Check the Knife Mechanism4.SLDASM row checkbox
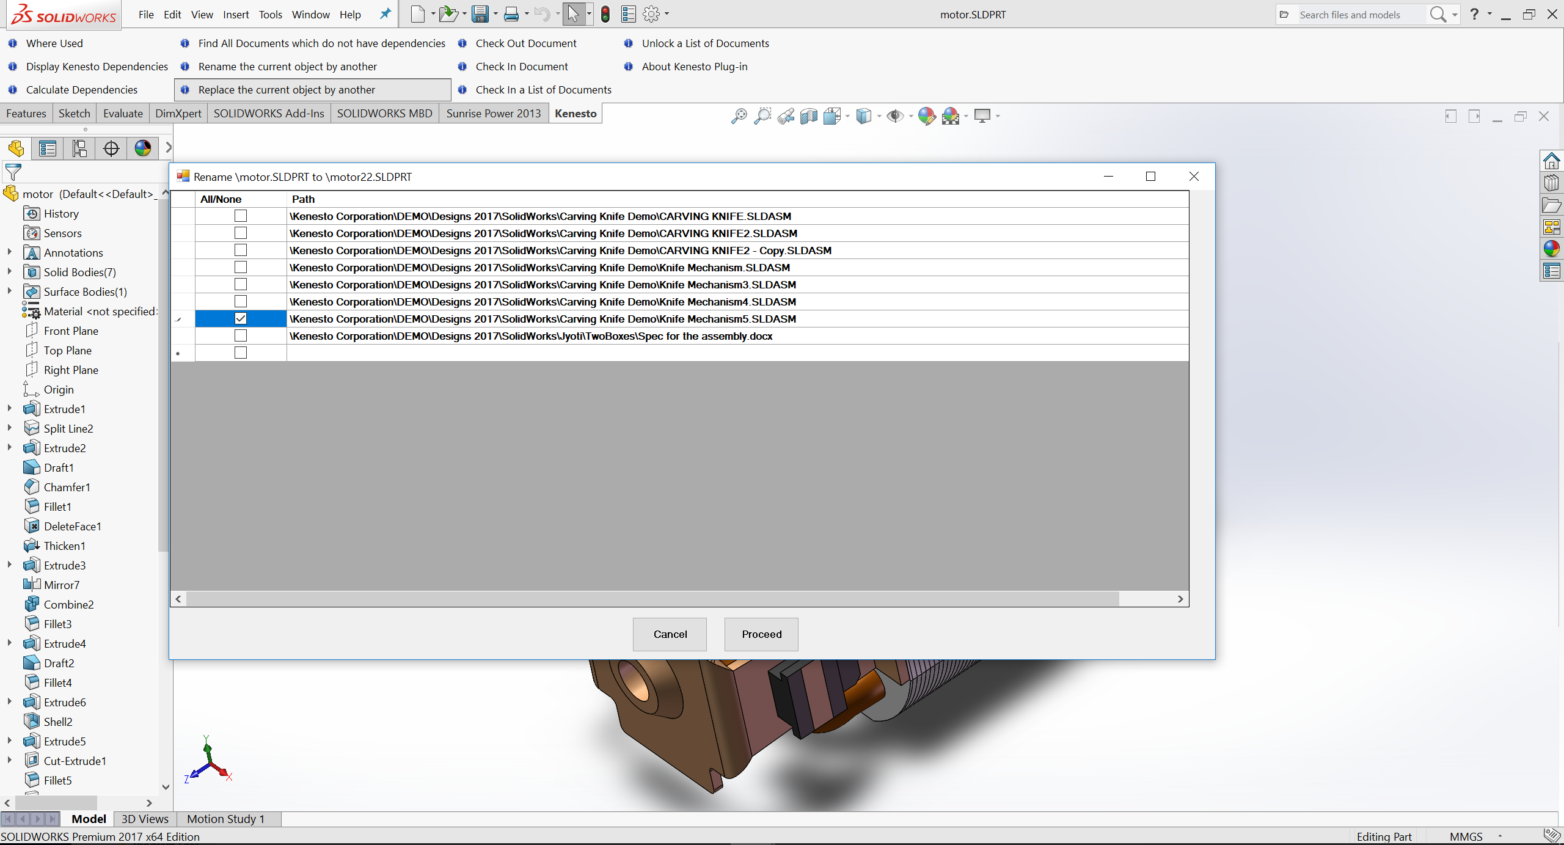 tap(241, 301)
